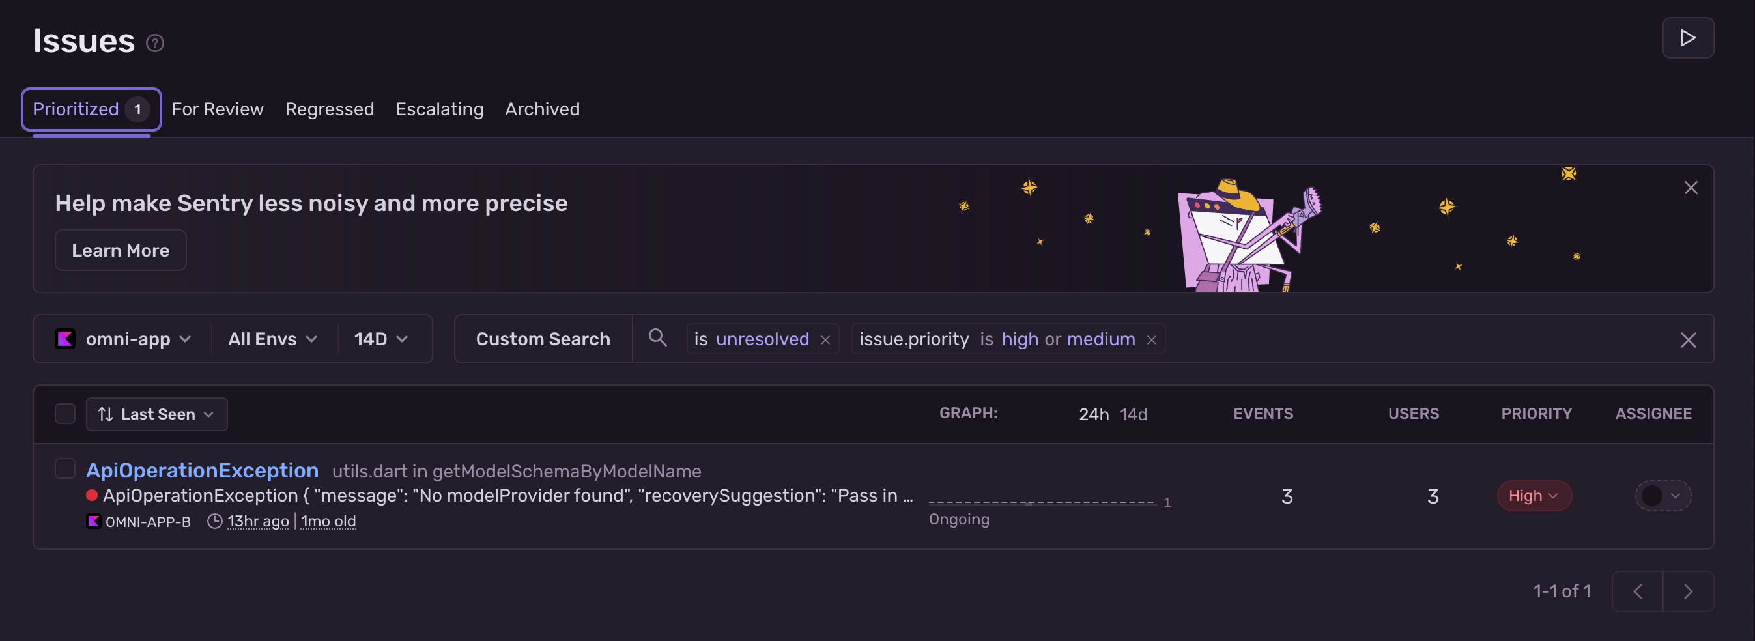The image size is (1755, 641).
Task: Change the High priority badge
Action: (1533, 496)
